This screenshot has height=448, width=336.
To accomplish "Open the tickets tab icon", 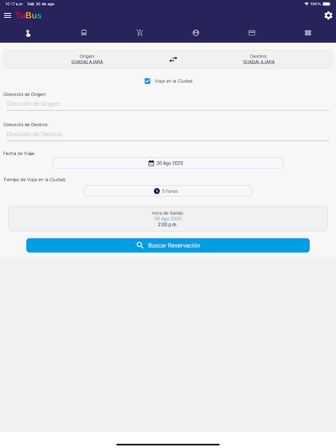I will coord(308,33).
